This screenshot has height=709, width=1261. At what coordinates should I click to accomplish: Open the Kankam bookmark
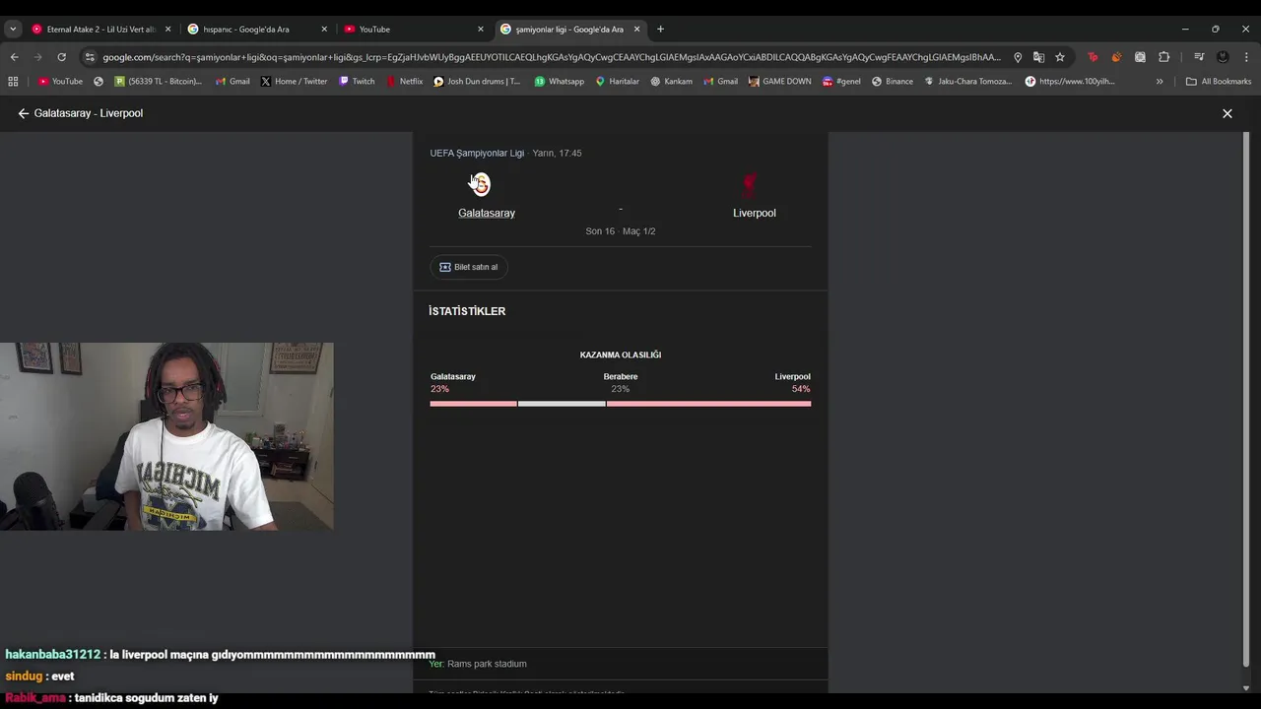click(671, 82)
